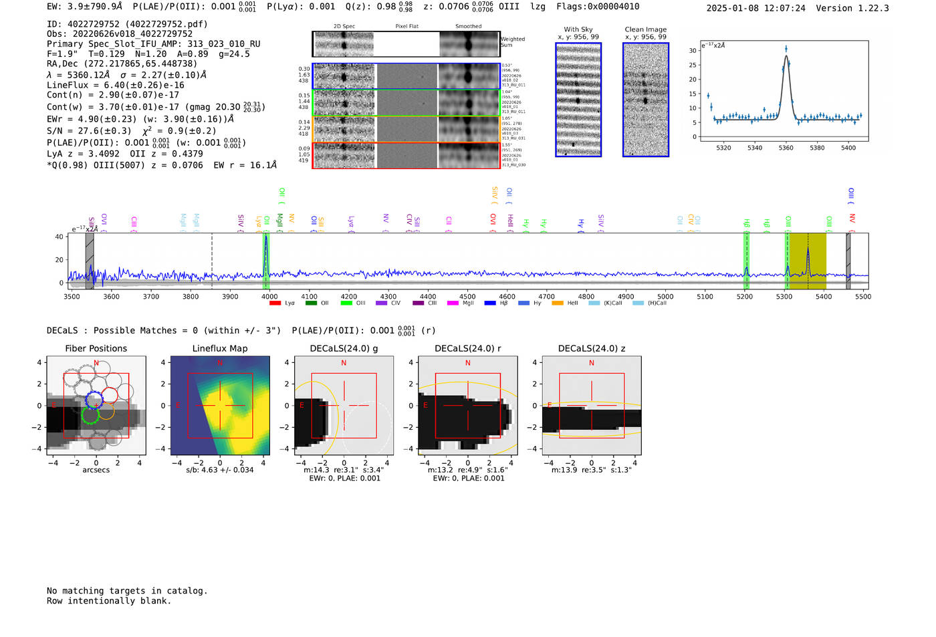Click the Pixel Flat column header

[406, 27]
